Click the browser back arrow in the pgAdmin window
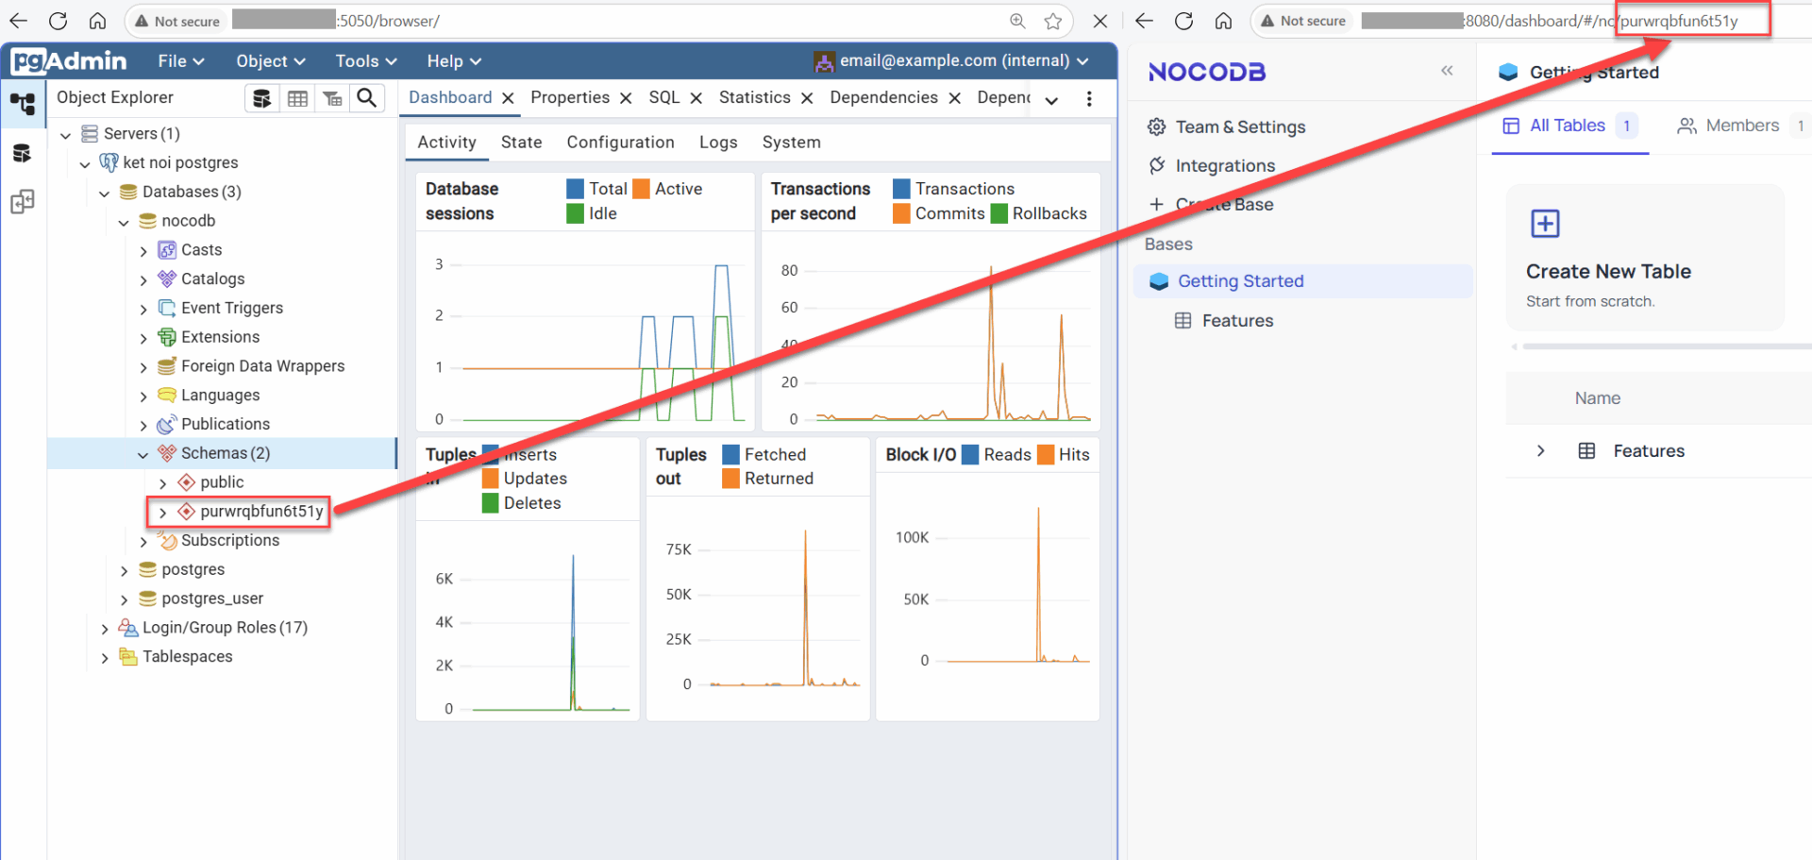The width and height of the screenshot is (1812, 860). pos(18,21)
